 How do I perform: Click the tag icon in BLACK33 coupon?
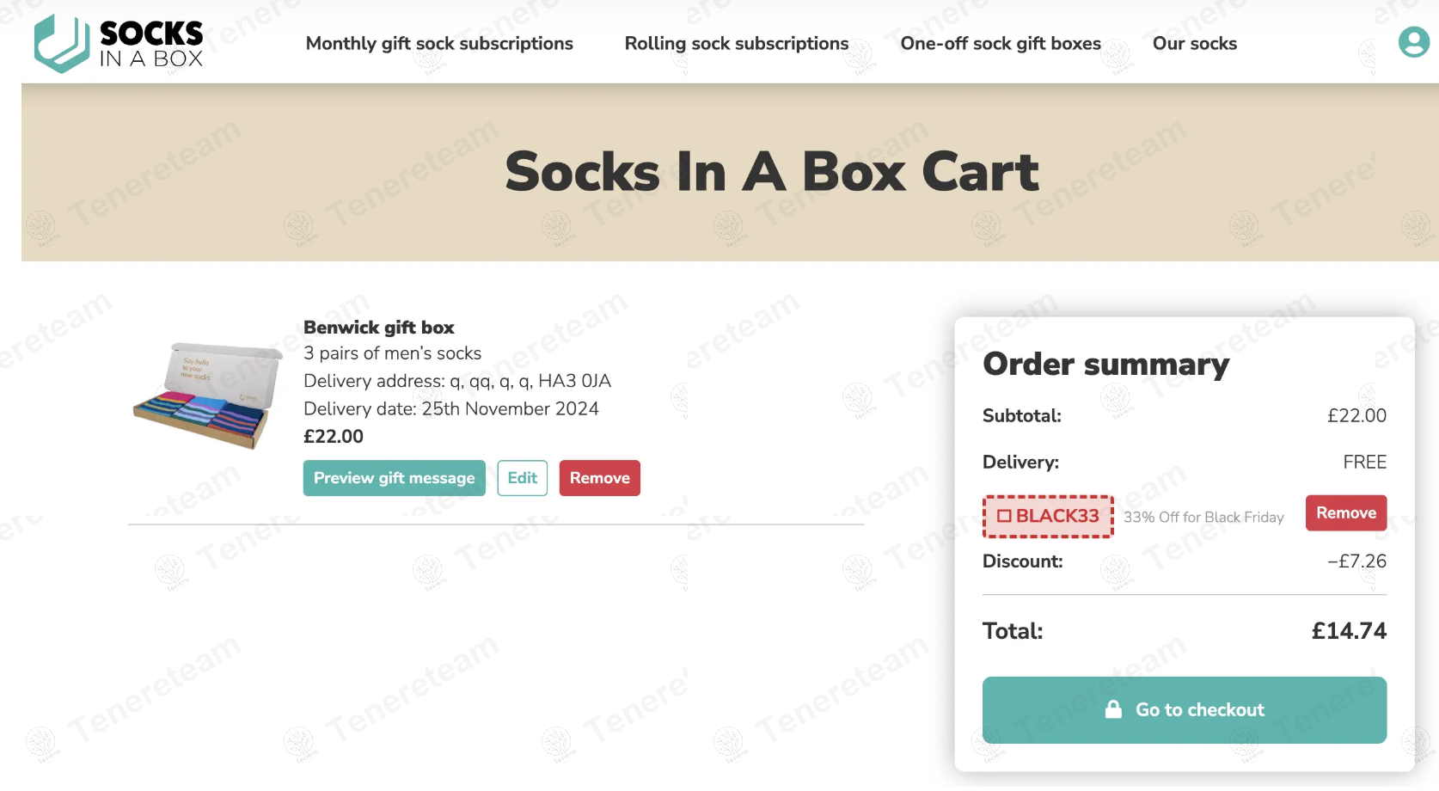coord(1004,516)
